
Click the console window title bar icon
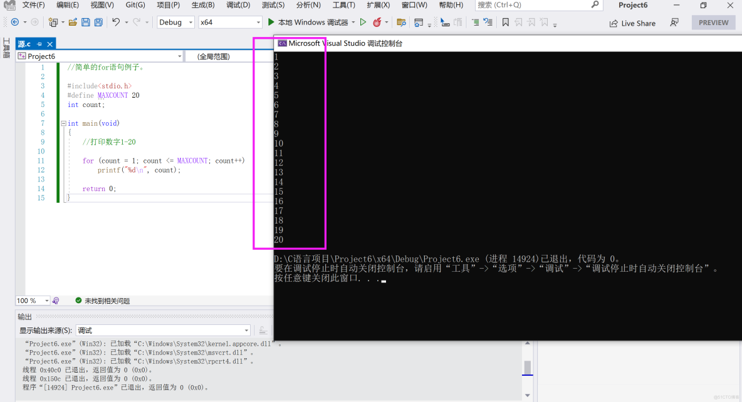(282, 43)
